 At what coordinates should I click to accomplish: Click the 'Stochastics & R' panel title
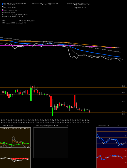104,126
